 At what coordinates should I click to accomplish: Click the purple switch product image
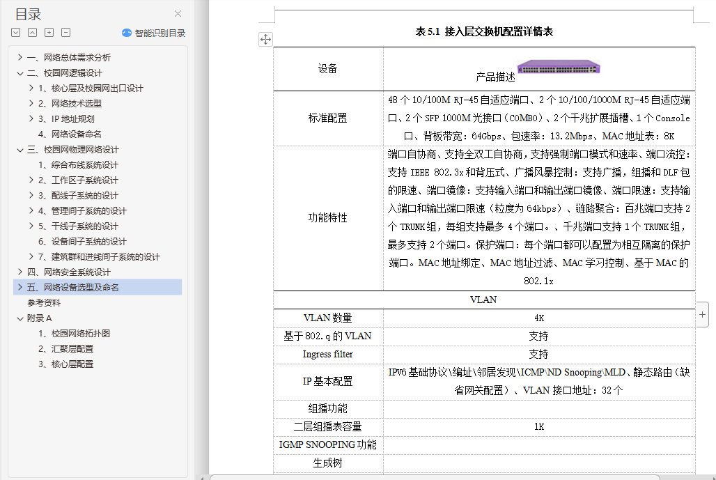point(559,67)
